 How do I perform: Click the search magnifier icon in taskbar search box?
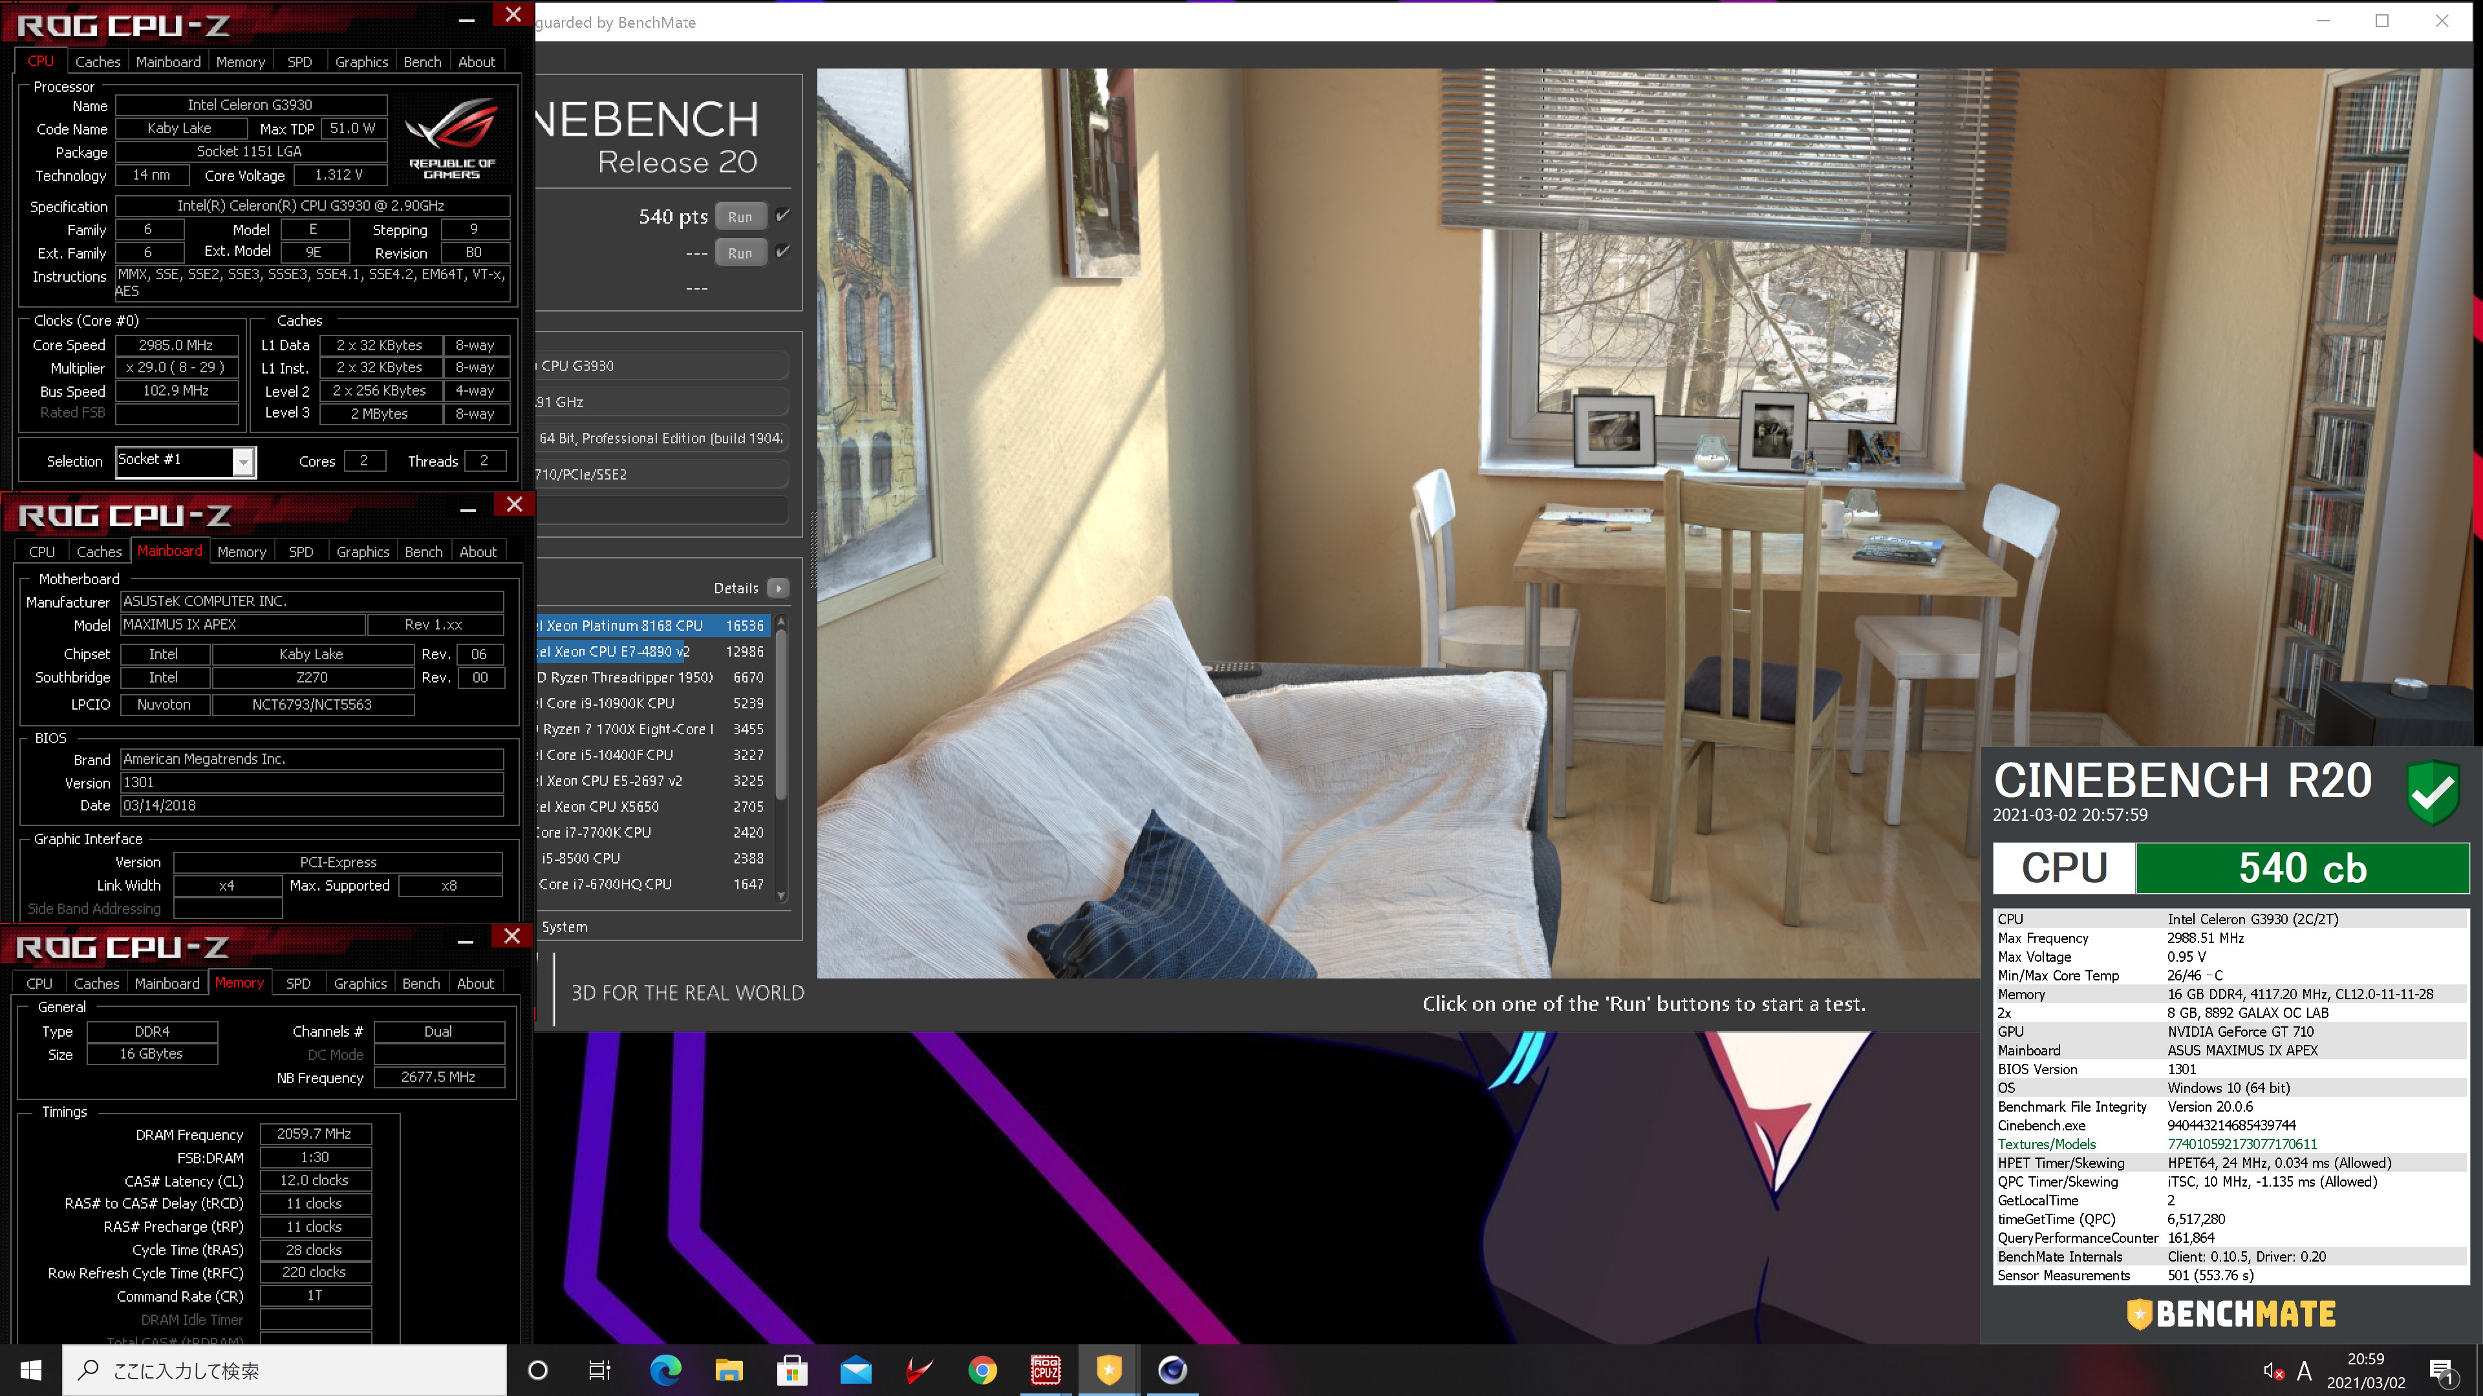[89, 1370]
